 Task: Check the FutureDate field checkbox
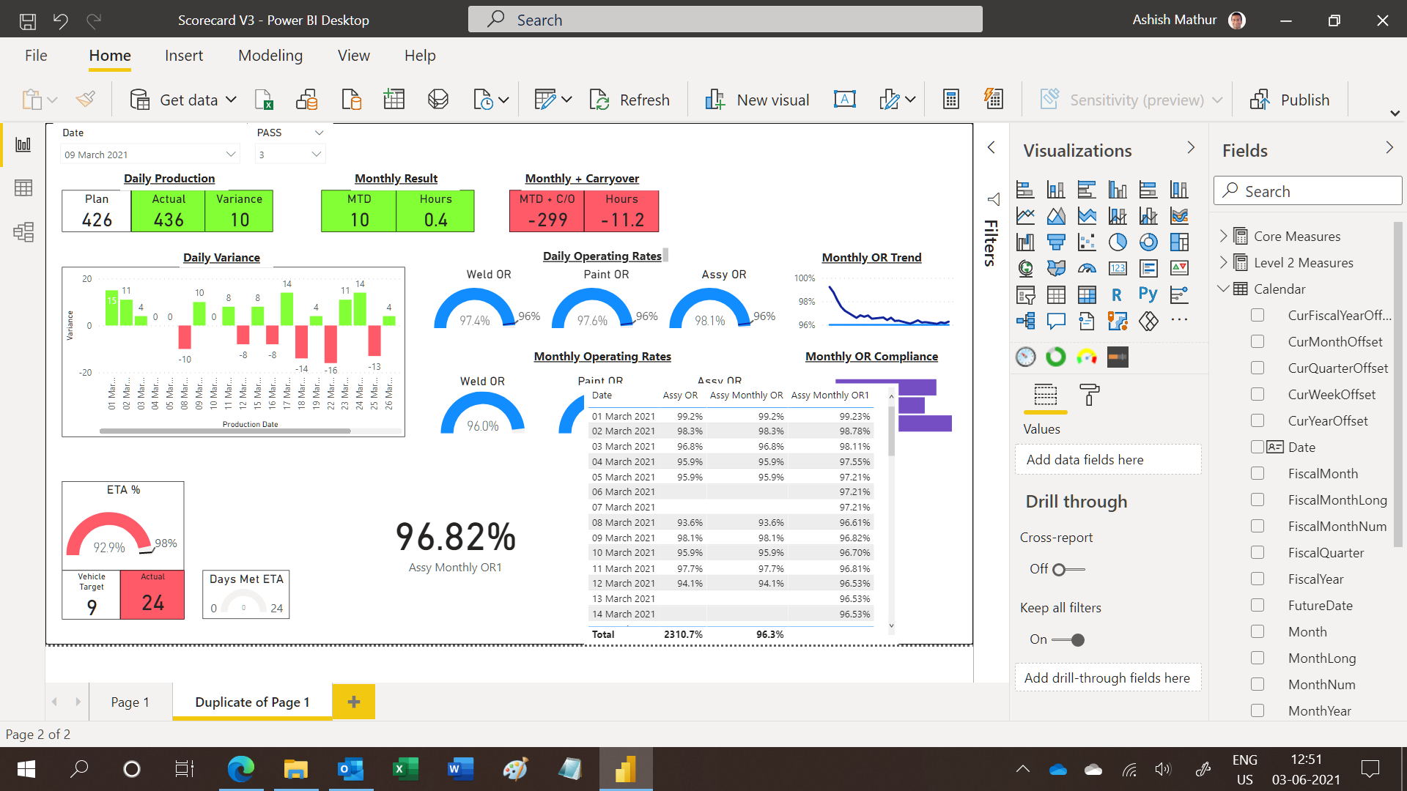1258,605
